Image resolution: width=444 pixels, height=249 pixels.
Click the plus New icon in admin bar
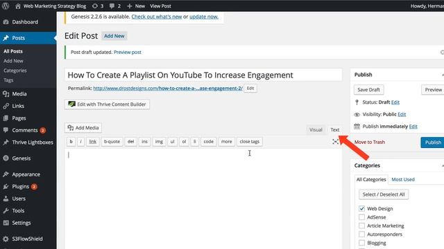(130, 6)
